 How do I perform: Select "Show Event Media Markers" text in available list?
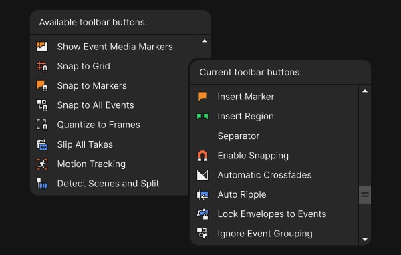(115, 47)
